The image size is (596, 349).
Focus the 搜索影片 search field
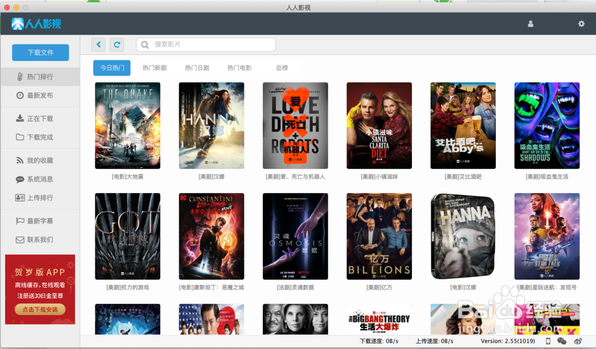click(206, 45)
